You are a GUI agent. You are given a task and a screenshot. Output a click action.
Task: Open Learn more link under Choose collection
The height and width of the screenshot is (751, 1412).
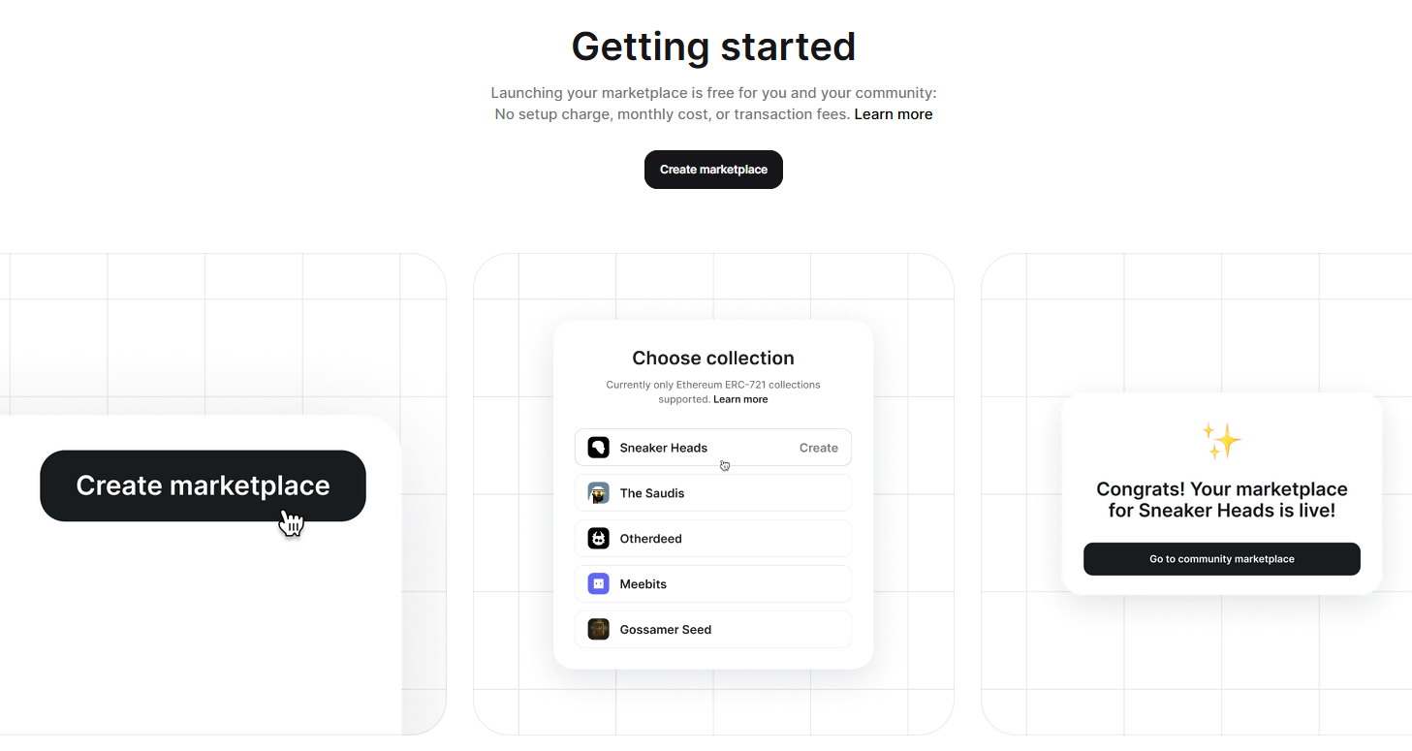pyautogui.click(x=740, y=399)
